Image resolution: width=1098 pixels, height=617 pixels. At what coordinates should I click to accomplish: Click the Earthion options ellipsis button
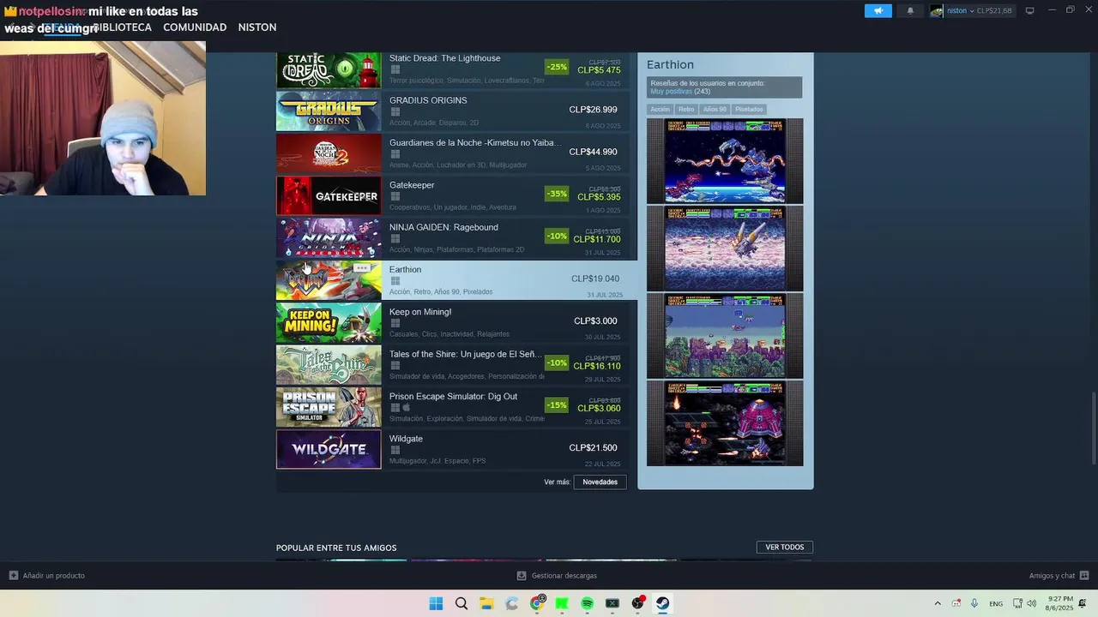362,268
